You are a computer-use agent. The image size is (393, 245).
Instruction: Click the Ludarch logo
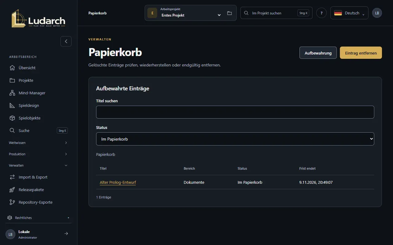coord(38,18)
